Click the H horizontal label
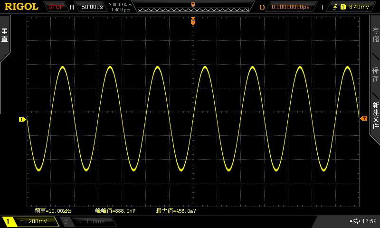This screenshot has width=380, height=228. point(72,7)
